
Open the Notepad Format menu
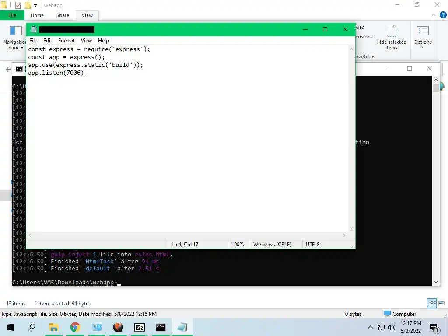tap(66, 41)
